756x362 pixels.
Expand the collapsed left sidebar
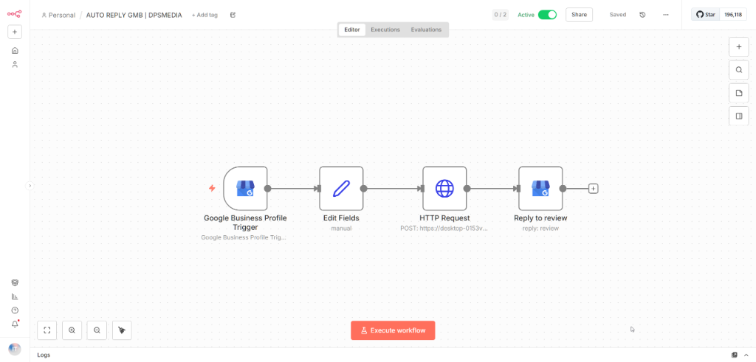pyautogui.click(x=30, y=185)
